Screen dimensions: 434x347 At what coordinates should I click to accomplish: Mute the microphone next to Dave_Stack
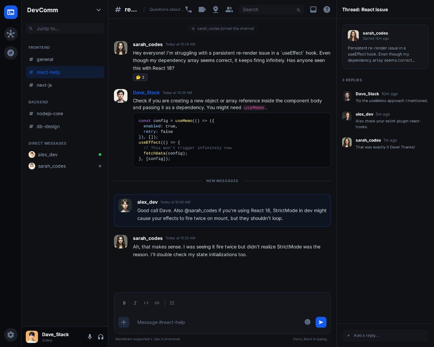click(90, 337)
